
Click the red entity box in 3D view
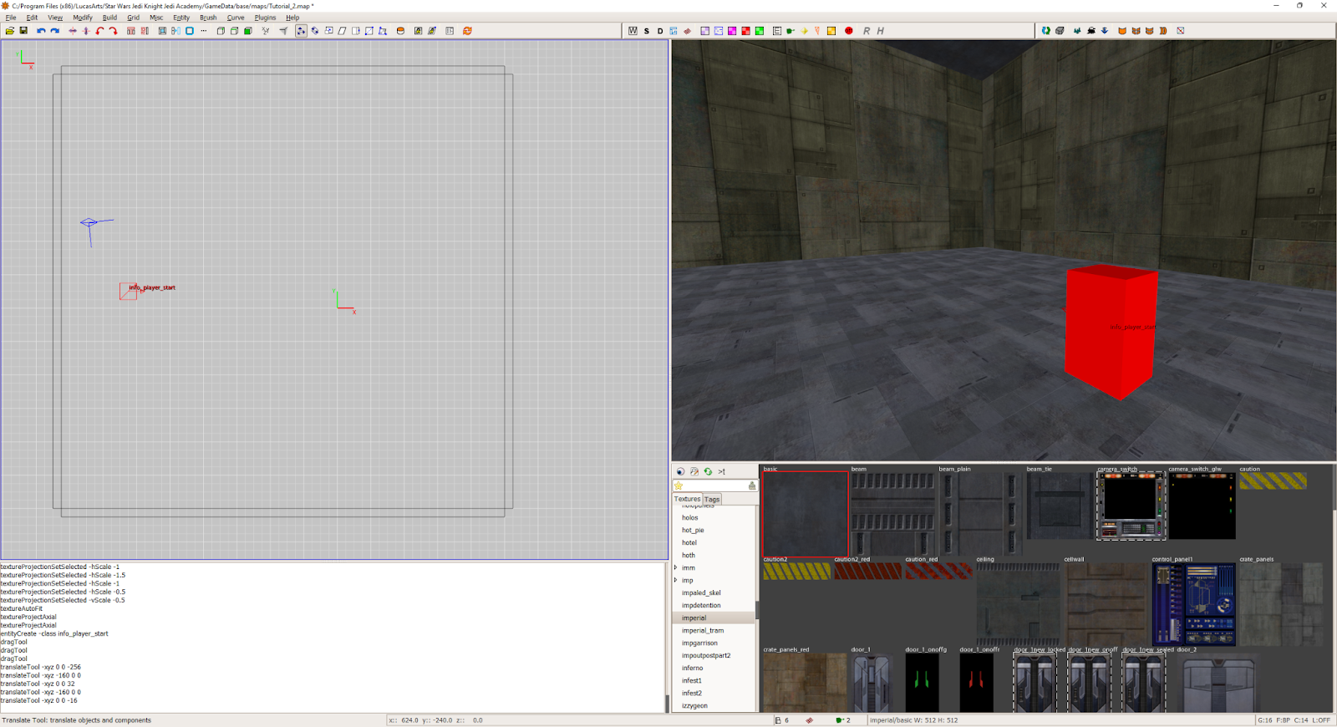pyautogui.click(x=1111, y=331)
